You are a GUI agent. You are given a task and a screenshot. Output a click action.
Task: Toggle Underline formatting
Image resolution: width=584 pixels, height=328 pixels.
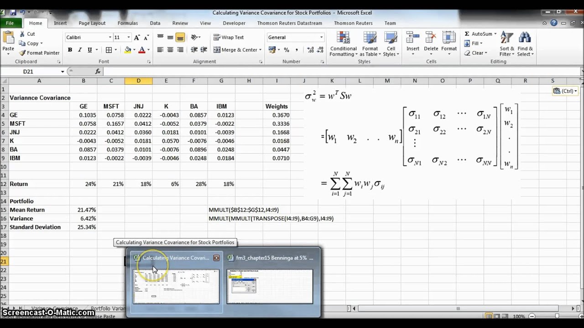point(89,50)
